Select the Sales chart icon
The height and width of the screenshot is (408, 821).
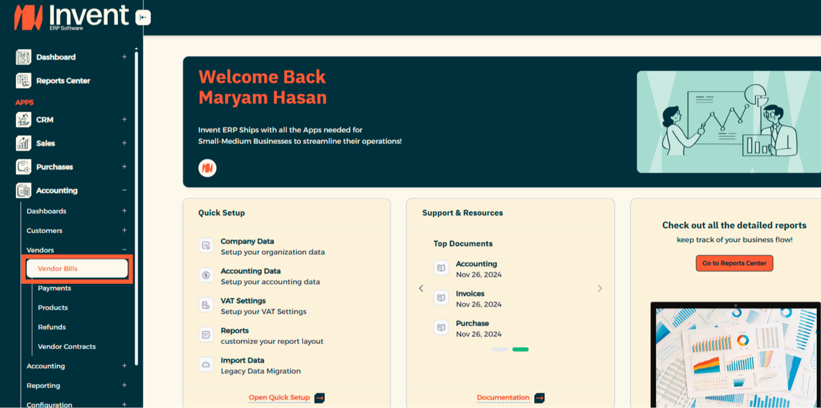click(24, 143)
